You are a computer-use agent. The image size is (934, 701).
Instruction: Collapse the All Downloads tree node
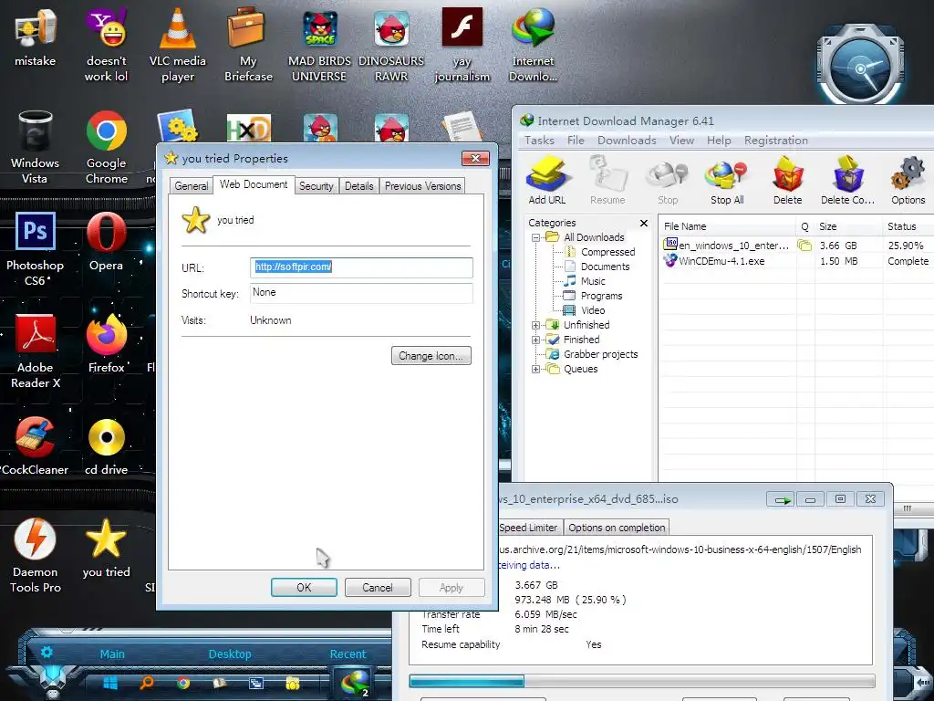(x=535, y=237)
